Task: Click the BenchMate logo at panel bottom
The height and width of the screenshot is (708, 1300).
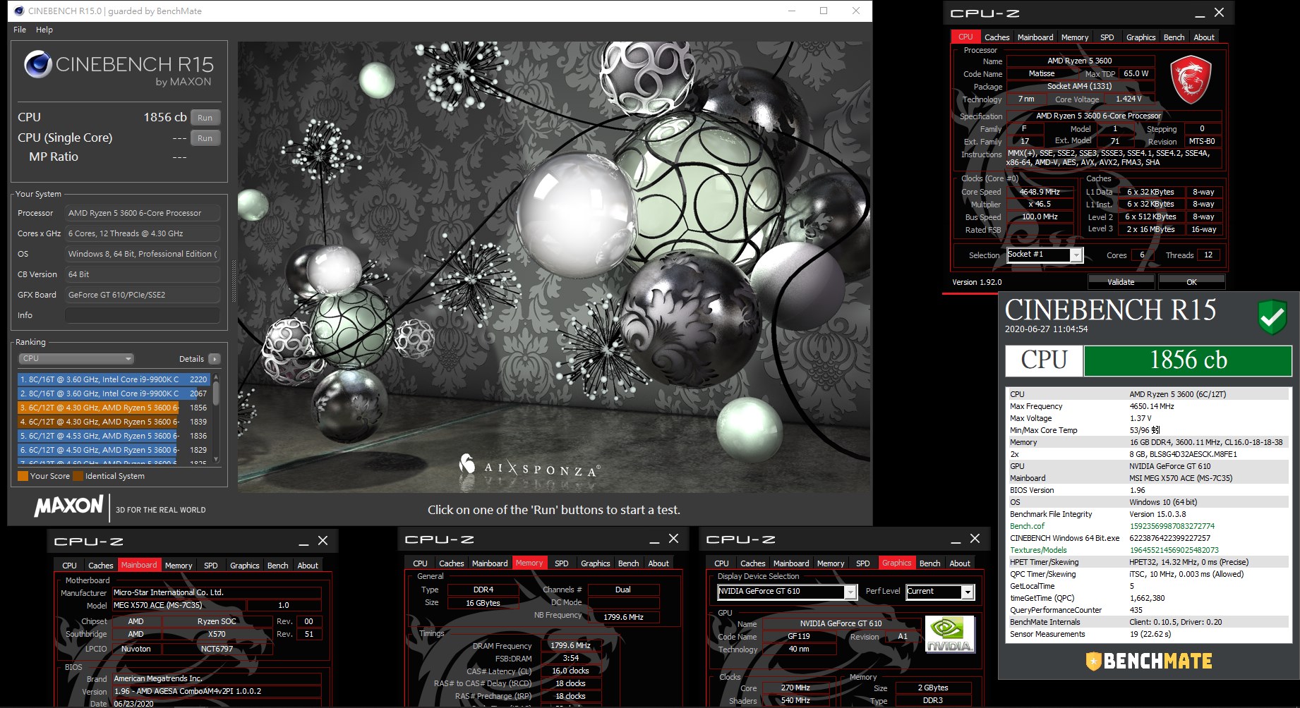Action: click(1148, 661)
